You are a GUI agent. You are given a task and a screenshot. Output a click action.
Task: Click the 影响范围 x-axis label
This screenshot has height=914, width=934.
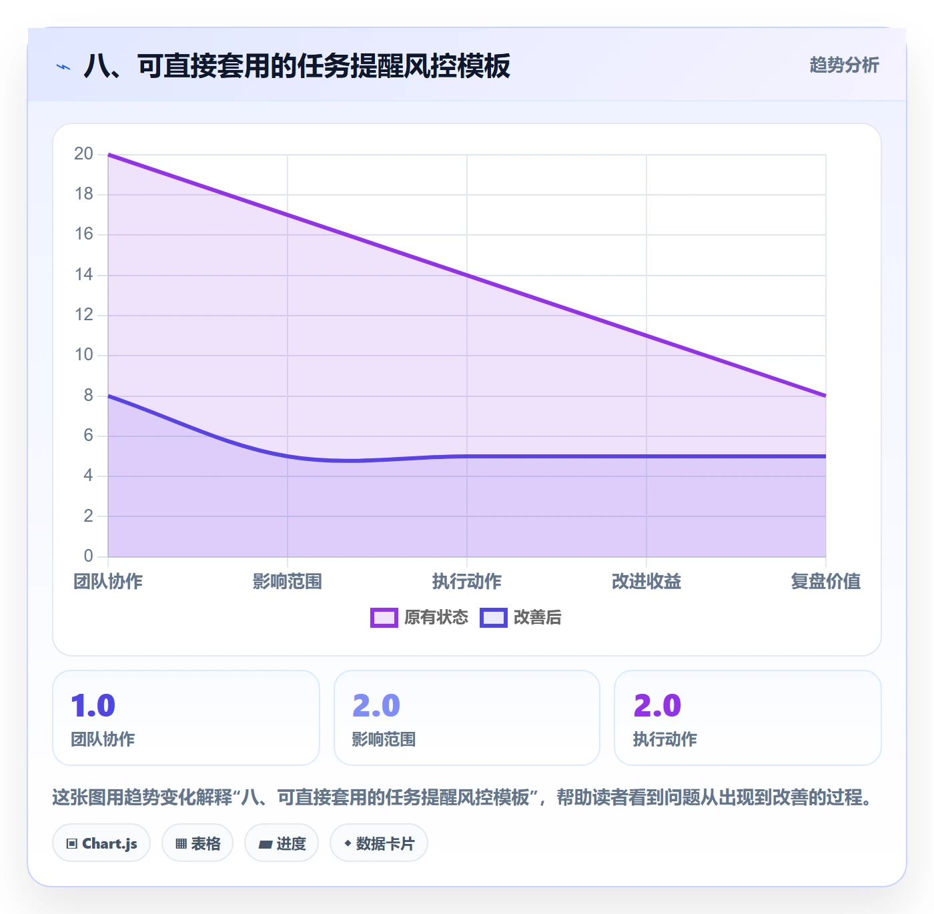[288, 582]
